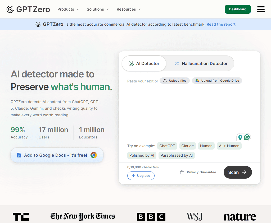Click the TechCrunch logo
Viewport: 271px width, 223px height.
coord(21,217)
